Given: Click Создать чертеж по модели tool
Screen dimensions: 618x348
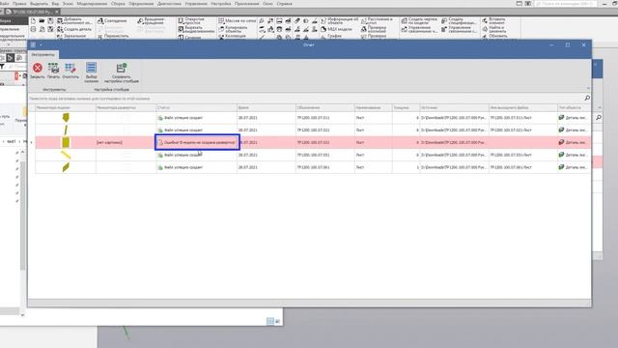Looking at the screenshot, I should (419, 21).
